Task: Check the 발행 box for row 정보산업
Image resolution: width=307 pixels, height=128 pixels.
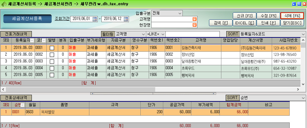Action: (x=52, y=55)
